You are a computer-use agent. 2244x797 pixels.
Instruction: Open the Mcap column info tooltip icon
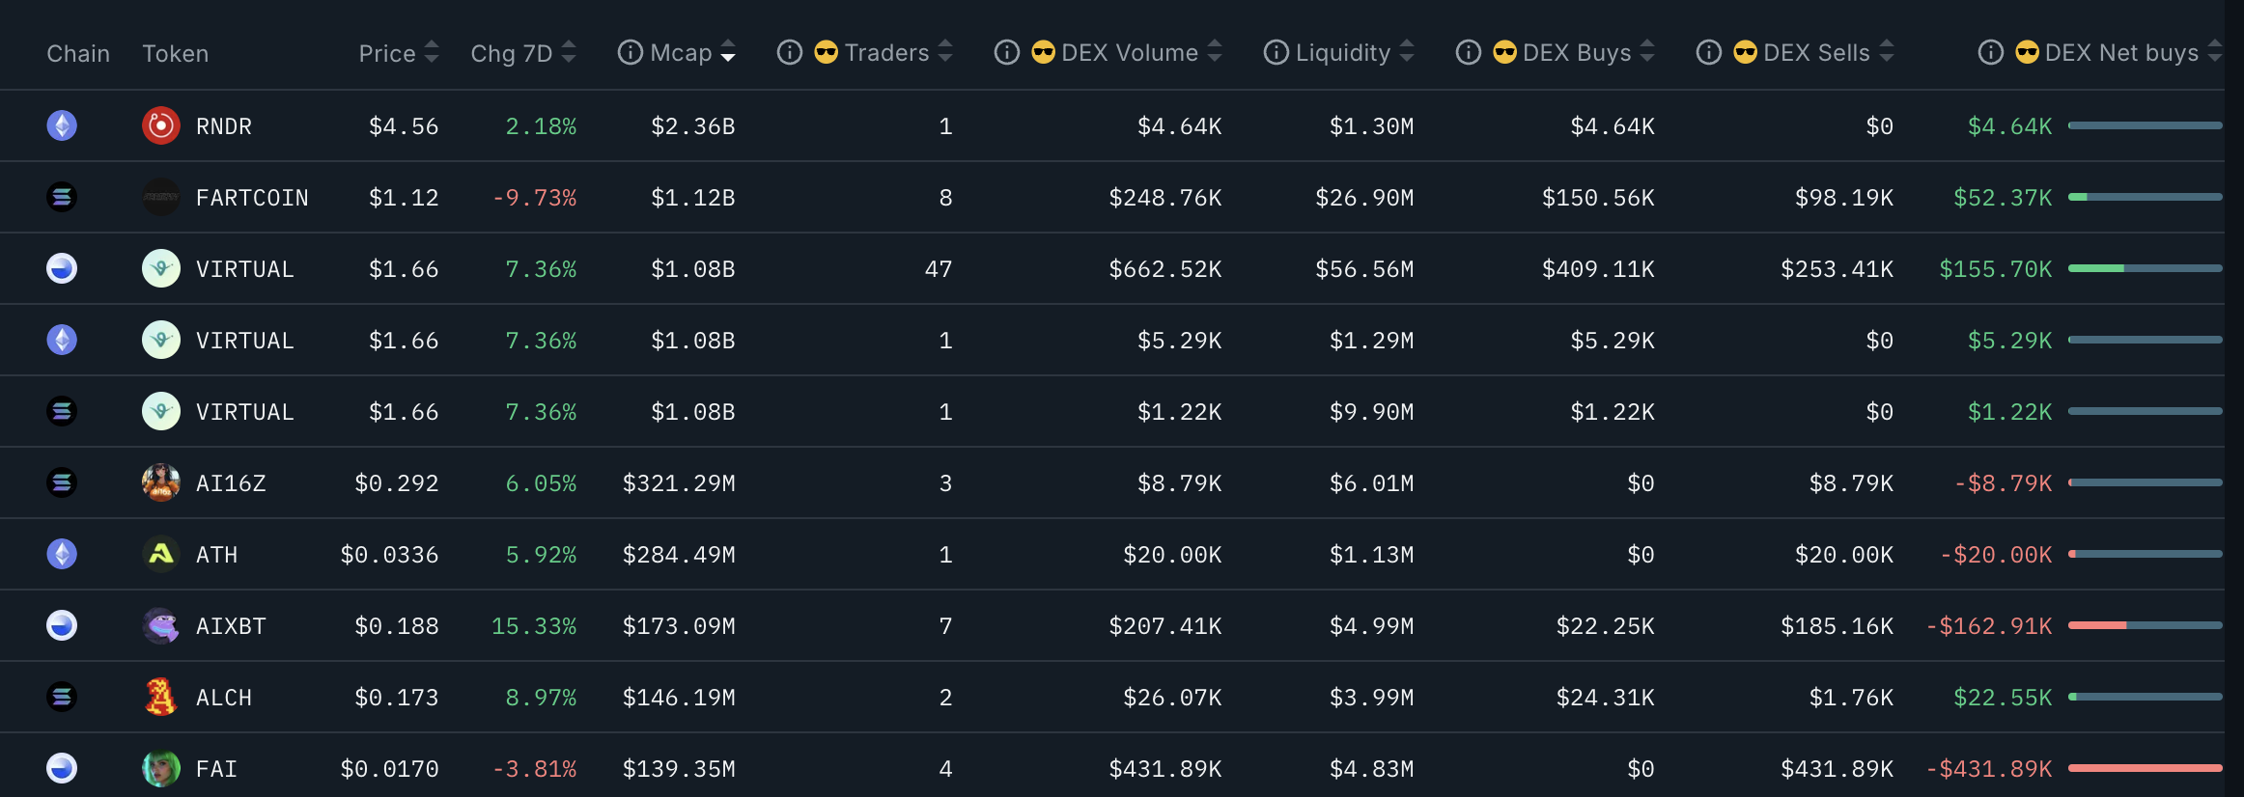631,52
